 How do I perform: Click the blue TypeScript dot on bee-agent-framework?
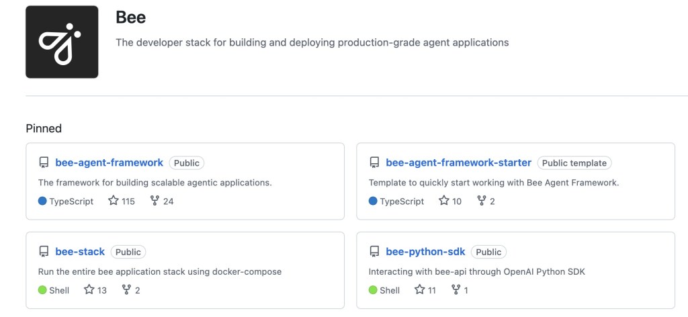pos(42,201)
